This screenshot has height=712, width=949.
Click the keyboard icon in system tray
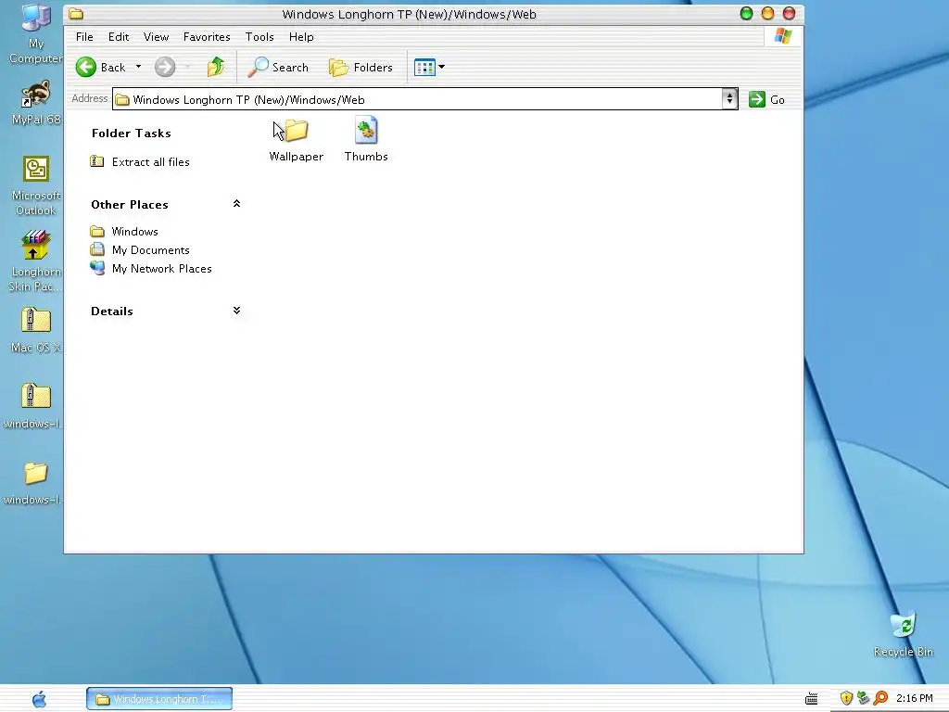tap(812, 699)
